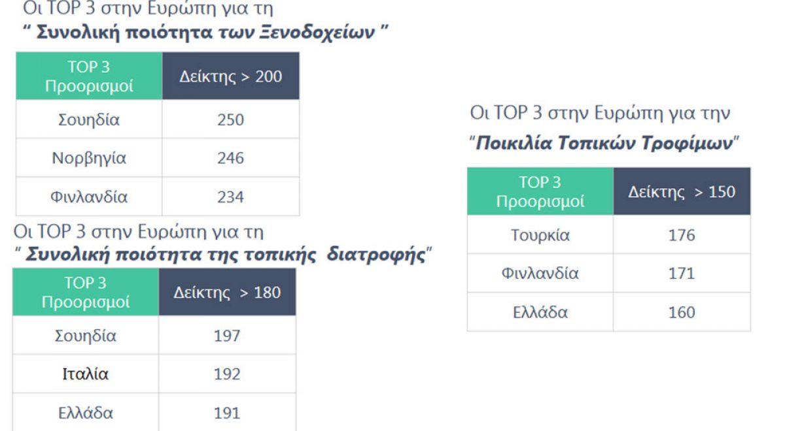Click the Δείκτης > 200 header

coord(230,76)
